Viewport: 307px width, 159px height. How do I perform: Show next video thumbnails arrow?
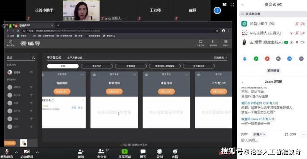(x=217, y=10)
